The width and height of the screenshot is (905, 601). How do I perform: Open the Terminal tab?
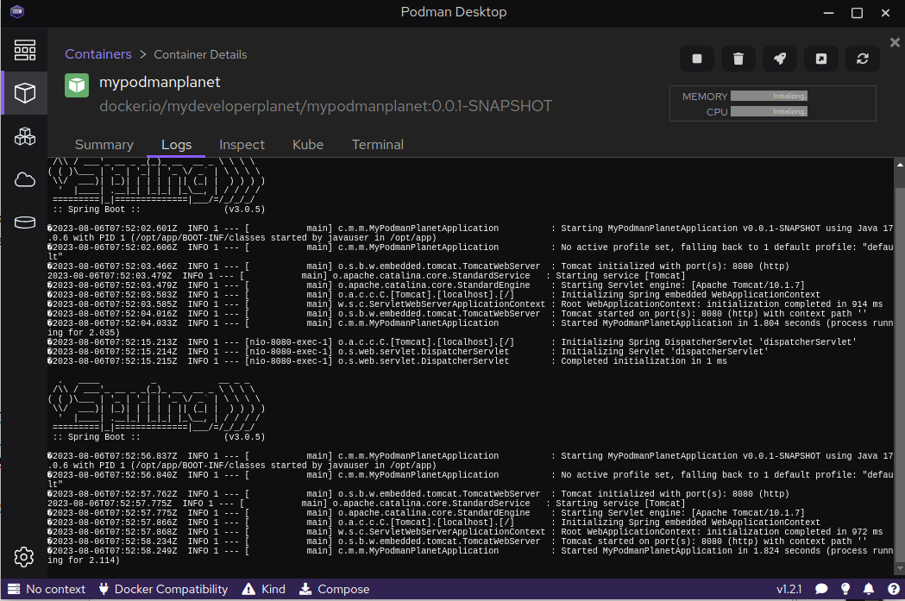point(377,145)
